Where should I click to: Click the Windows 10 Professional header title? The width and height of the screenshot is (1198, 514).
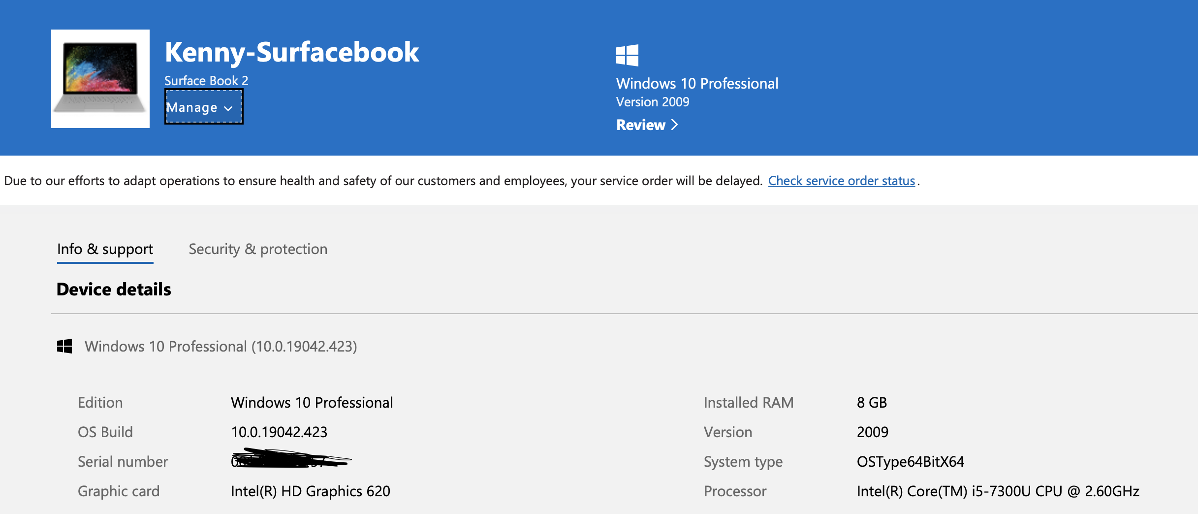(x=697, y=83)
